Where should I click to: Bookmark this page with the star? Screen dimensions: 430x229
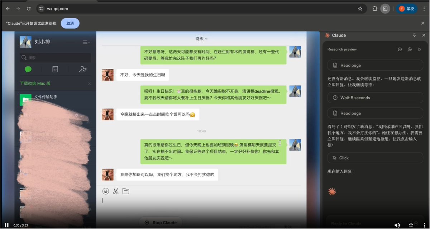[x=360, y=9]
